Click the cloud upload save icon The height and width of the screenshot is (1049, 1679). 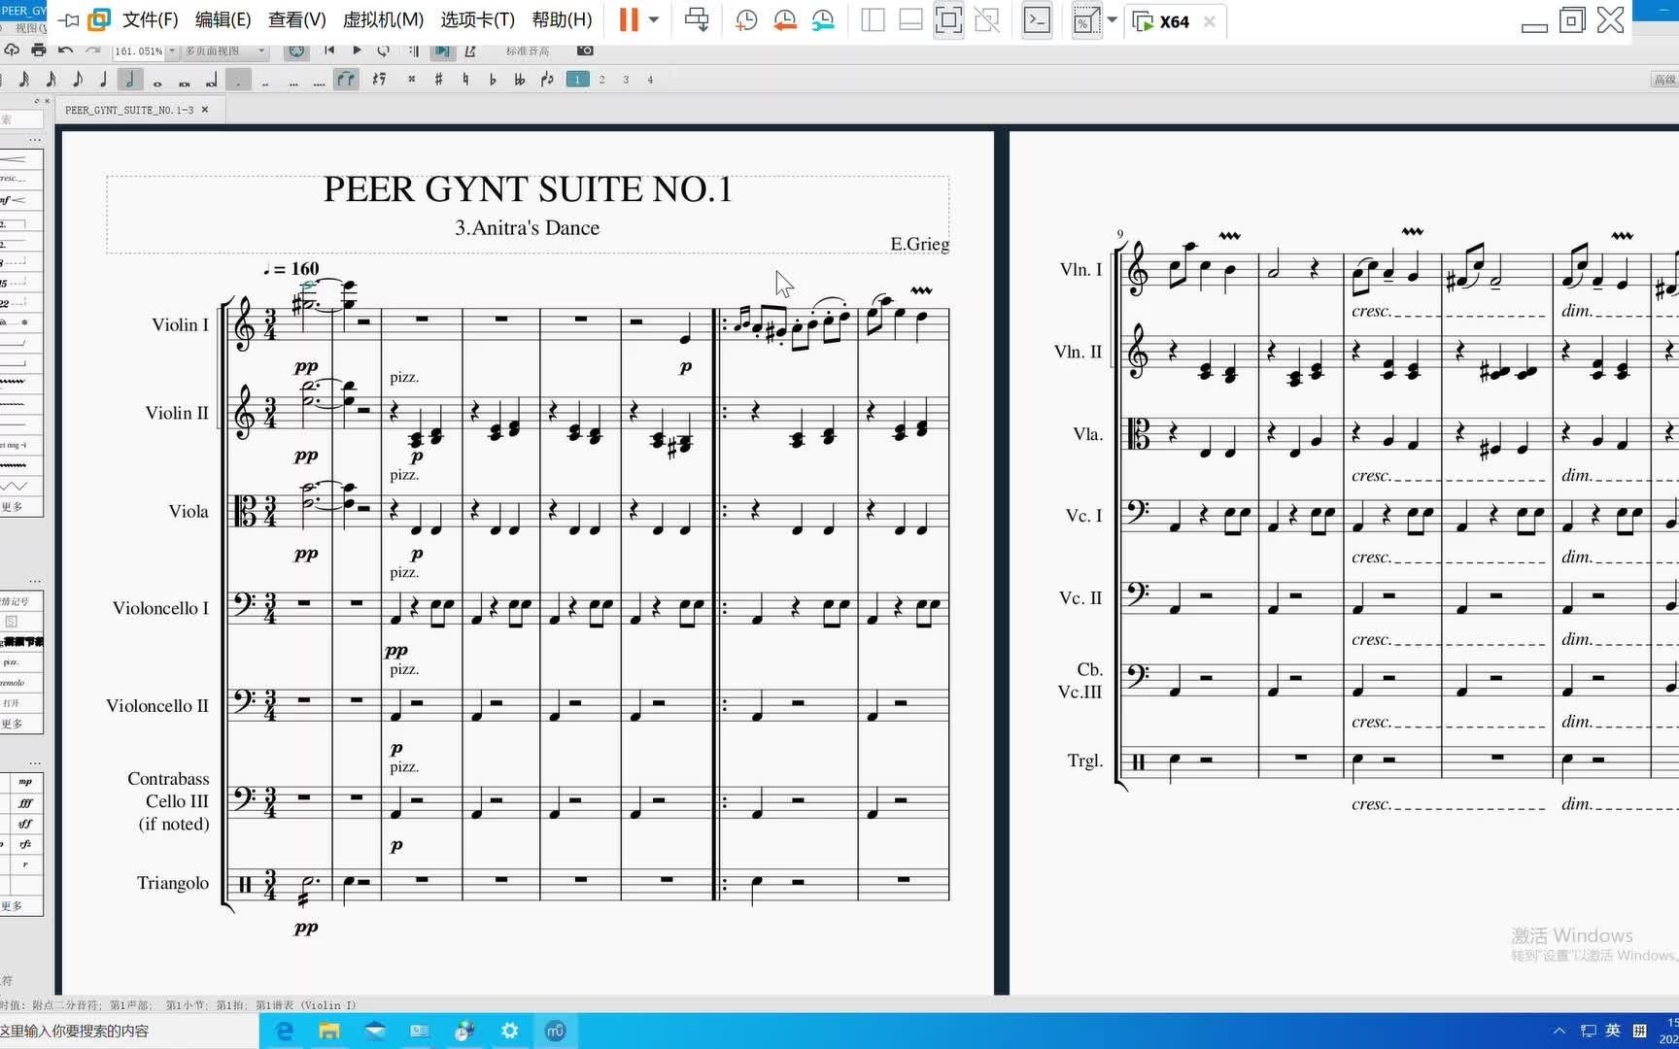pos(11,50)
